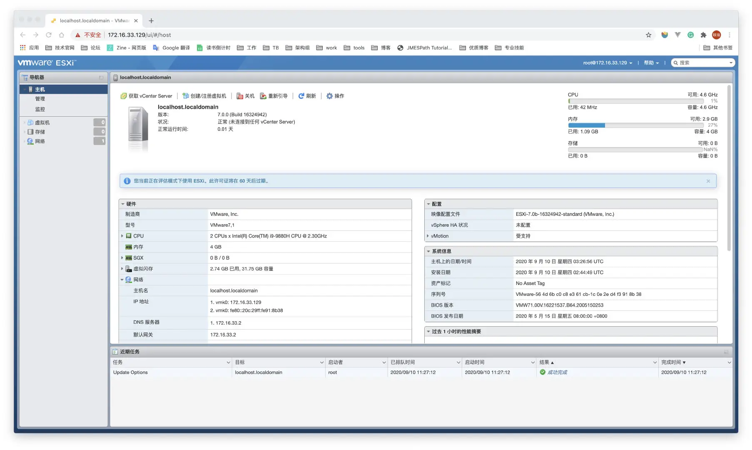Expand the CPU hardware row
This screenshot has width=752, height=450.
pyautogui.click(x=122, y=236)
